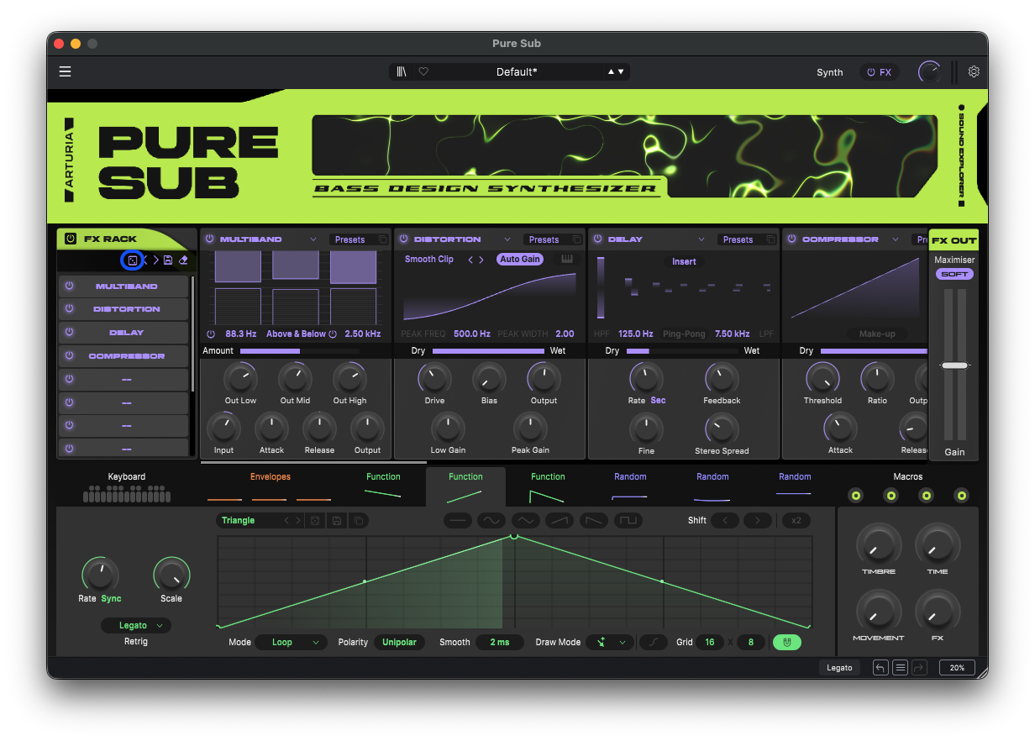Toggle power for Compressor in rack list
The width and height of the screenshot is (1035, 741).
pos(70,356)
